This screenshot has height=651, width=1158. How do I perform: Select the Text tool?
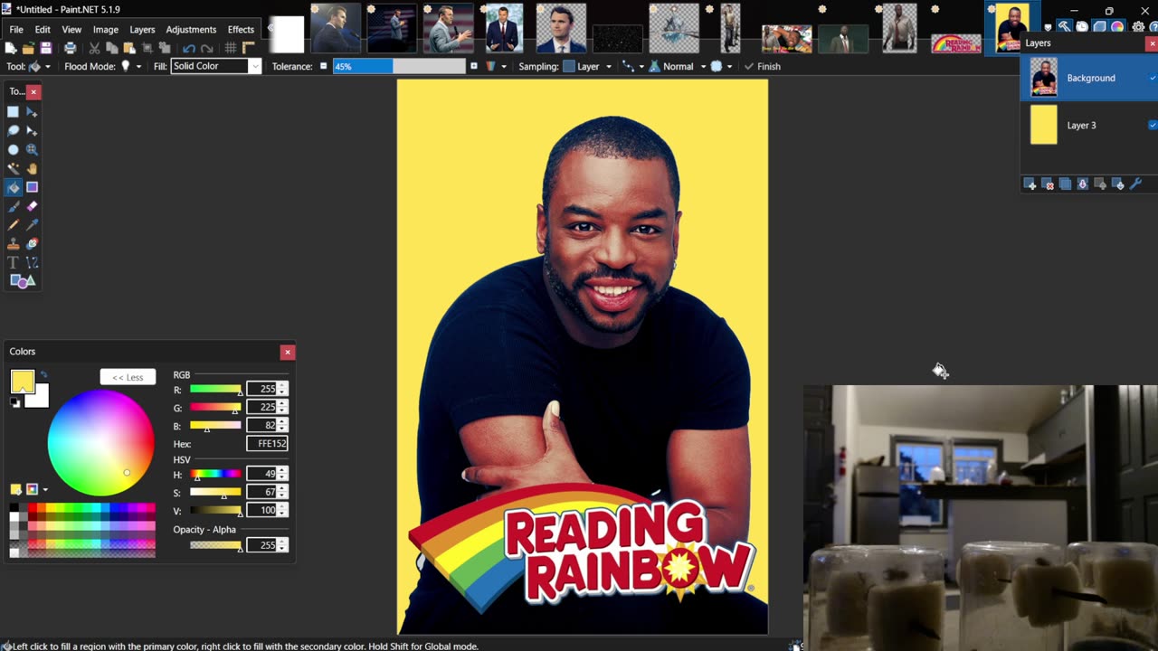[13, 263]
